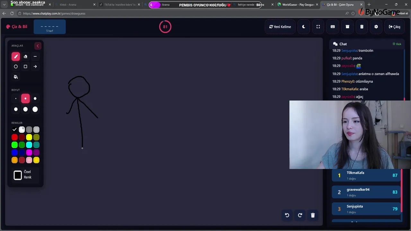Click the Çıkış exit button

[x=394, y=27]
